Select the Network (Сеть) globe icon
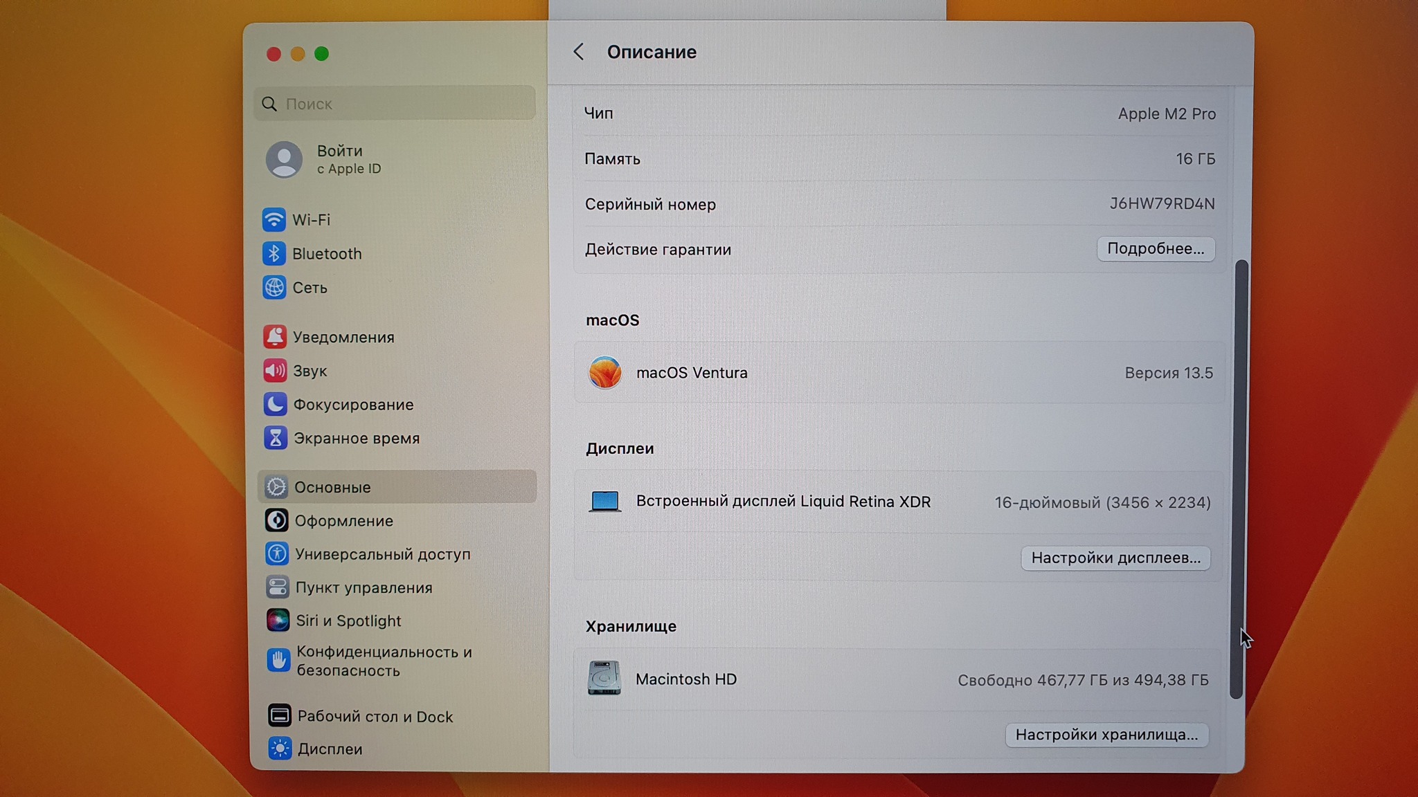This screenshot has width=1418, height=797. [x=274, y=287]
